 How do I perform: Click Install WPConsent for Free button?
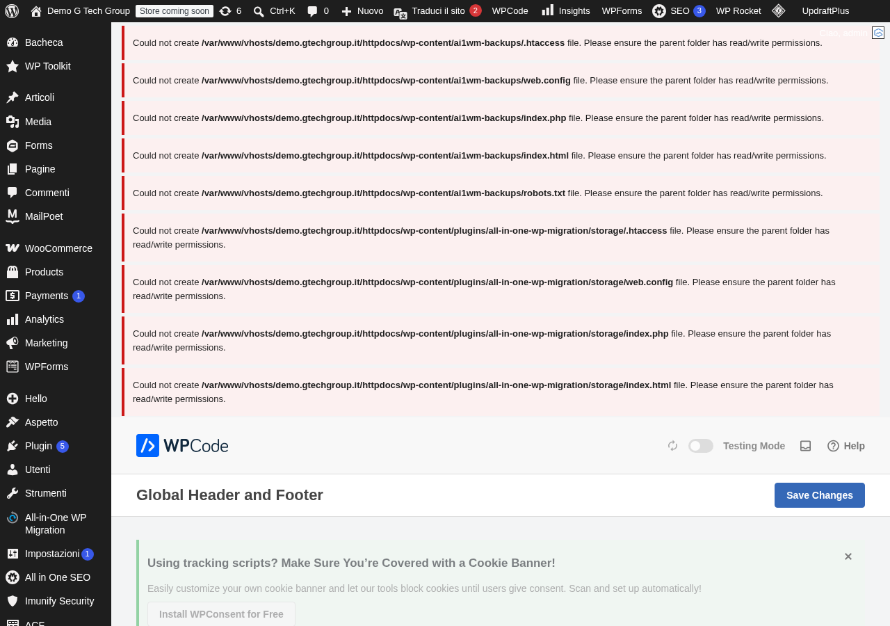click(221, 614)
